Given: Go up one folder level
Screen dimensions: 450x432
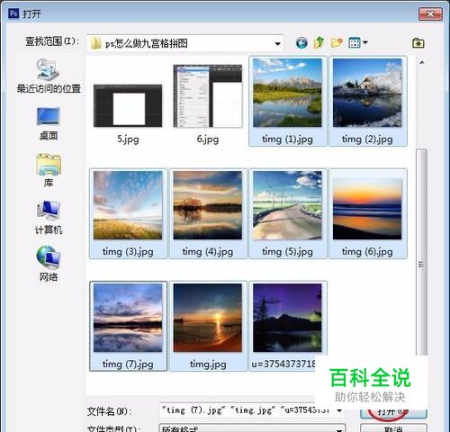Looking at the screenshot, I should coord(319,42).
